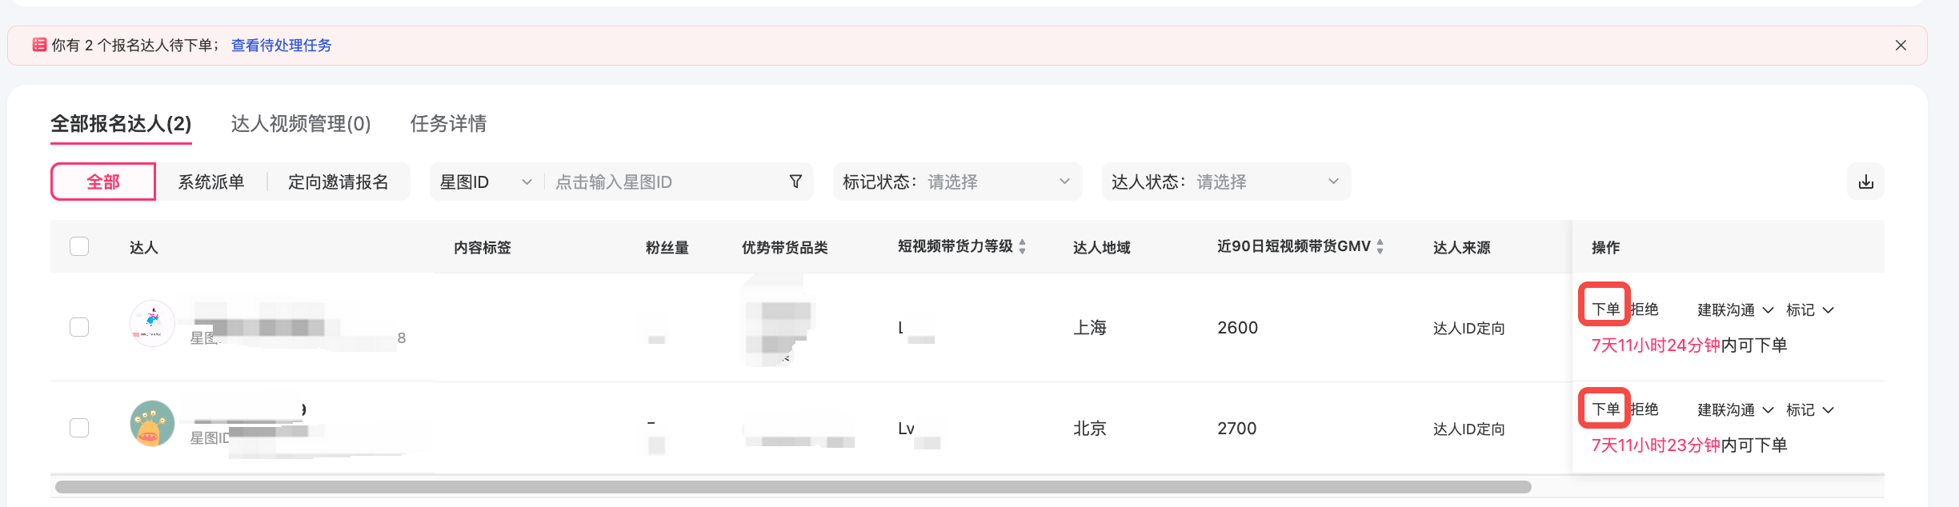
Task: Click 下单 for the Shanghai creator
Action: tap(1604, 309)
